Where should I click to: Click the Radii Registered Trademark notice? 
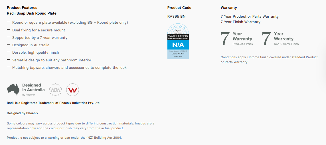point(54,103)
